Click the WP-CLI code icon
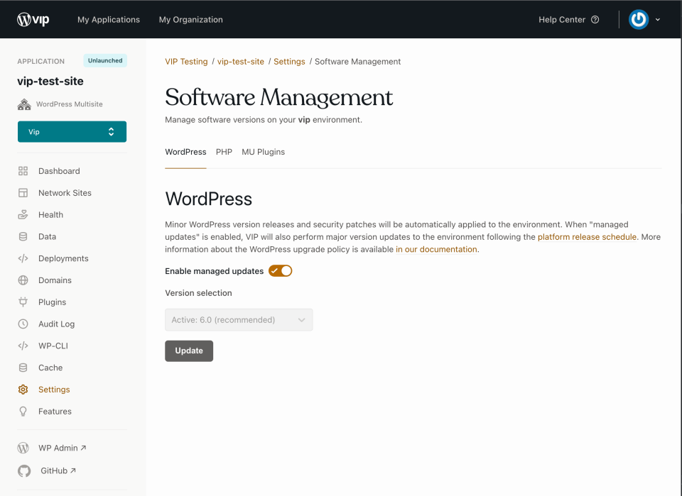This screenshot has height=496, width=682. [x=23, y=346]
